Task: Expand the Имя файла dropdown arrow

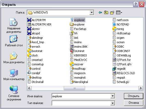Action: click(x=113, y=96)
